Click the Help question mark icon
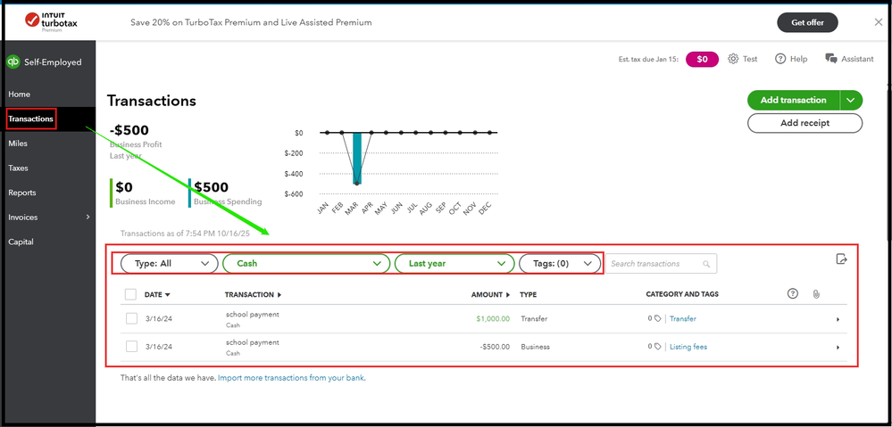Image resolution: width=892 pixels, height=427 pixels. coord(780,59)
